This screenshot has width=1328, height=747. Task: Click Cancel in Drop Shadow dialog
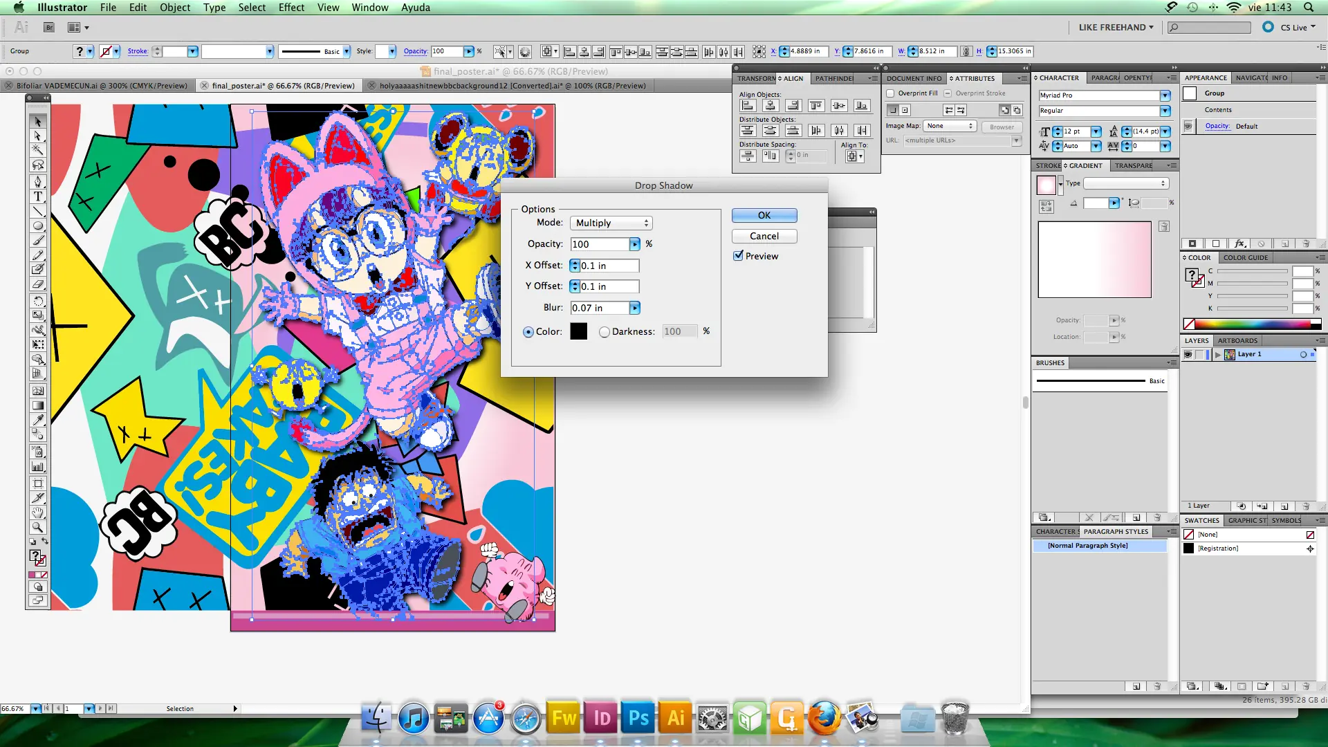tap(764, 236)
